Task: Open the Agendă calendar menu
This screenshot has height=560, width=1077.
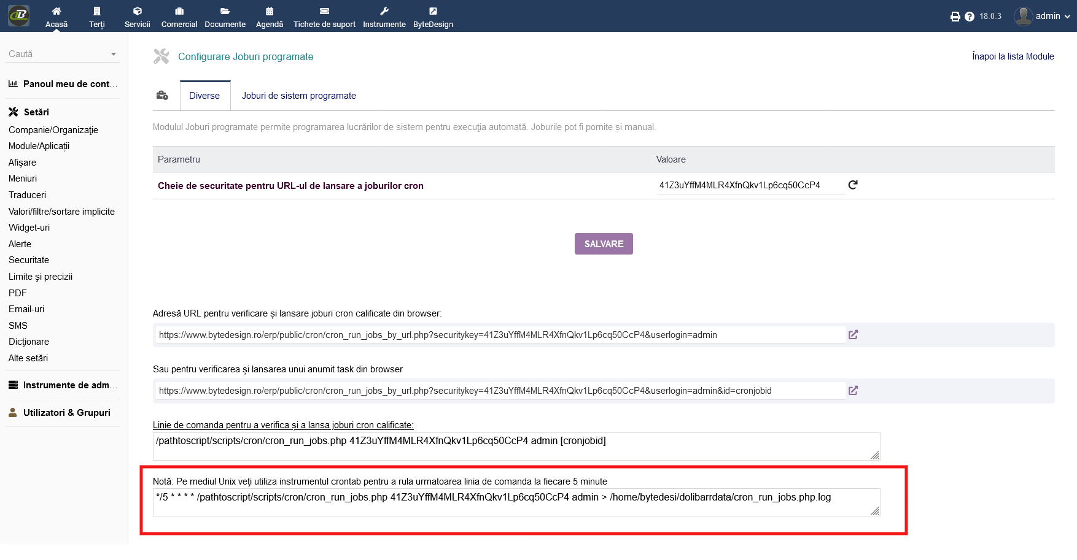Action: [x=269, y=11]
